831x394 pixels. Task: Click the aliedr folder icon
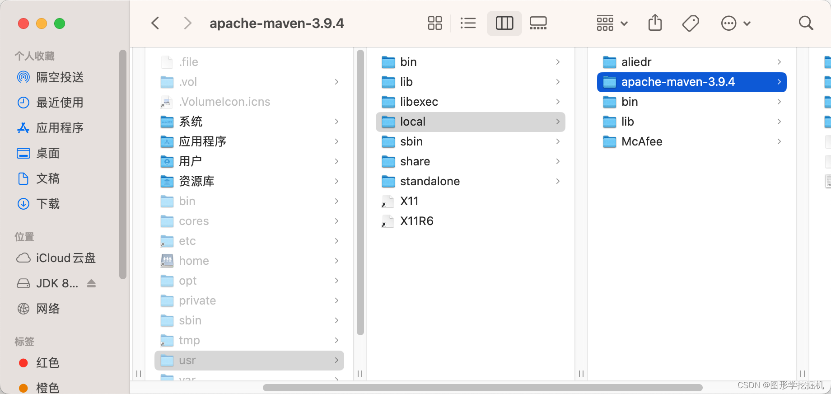click(610, 62)
